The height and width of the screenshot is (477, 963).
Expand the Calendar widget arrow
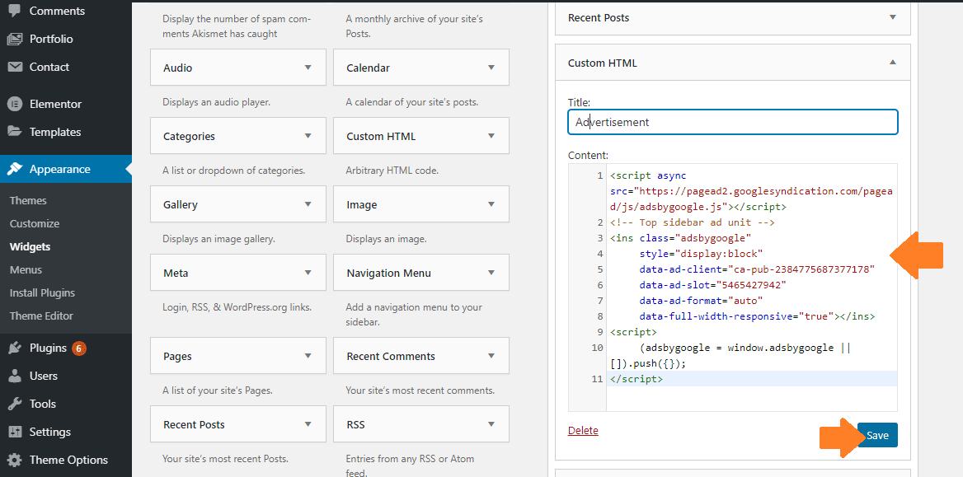[x=491, y=68]
